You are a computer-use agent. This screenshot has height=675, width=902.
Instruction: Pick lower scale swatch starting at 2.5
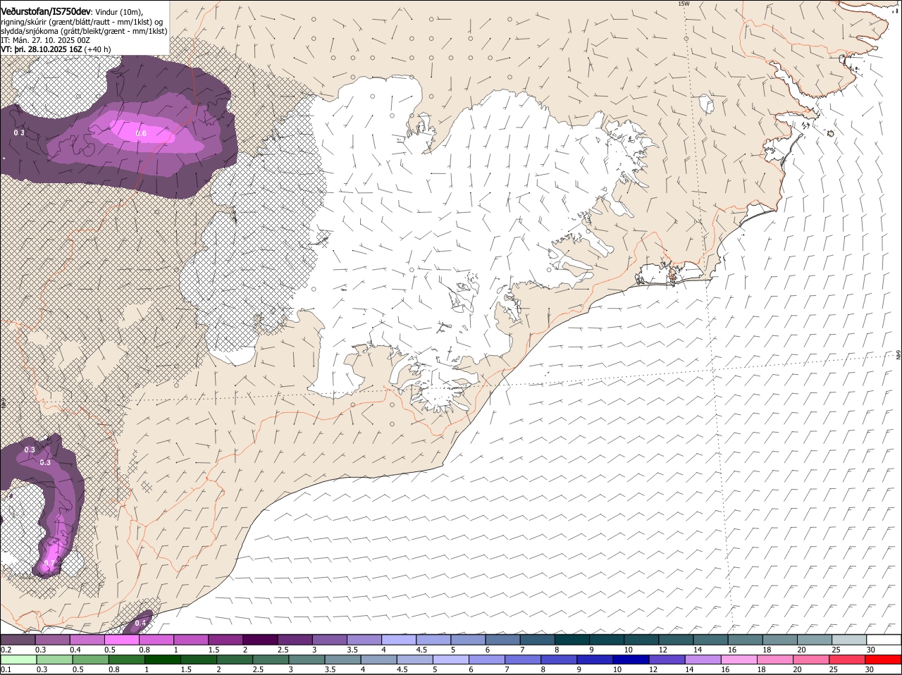coord(271,660)
